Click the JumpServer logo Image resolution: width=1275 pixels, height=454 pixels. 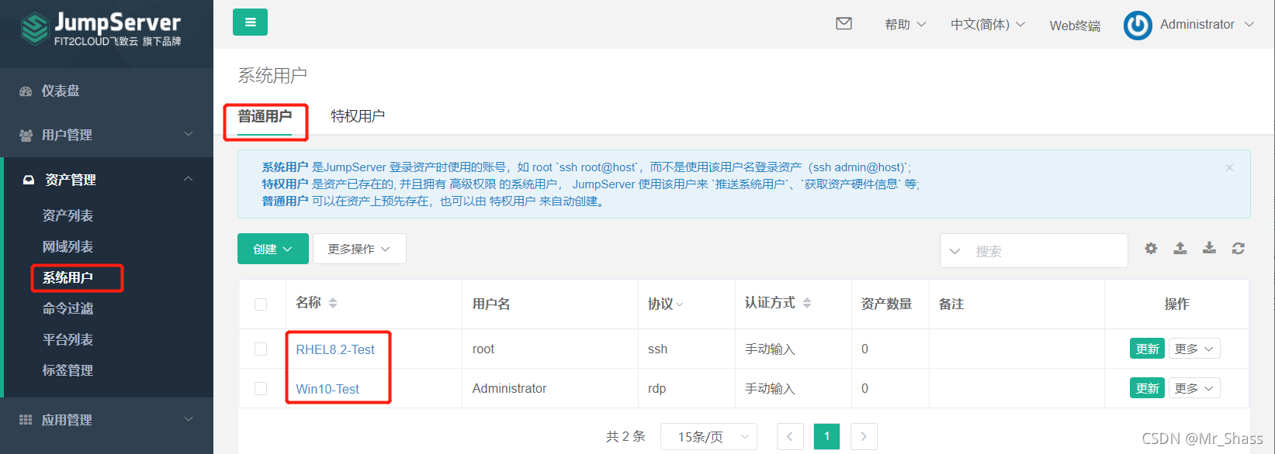[101, 29]
